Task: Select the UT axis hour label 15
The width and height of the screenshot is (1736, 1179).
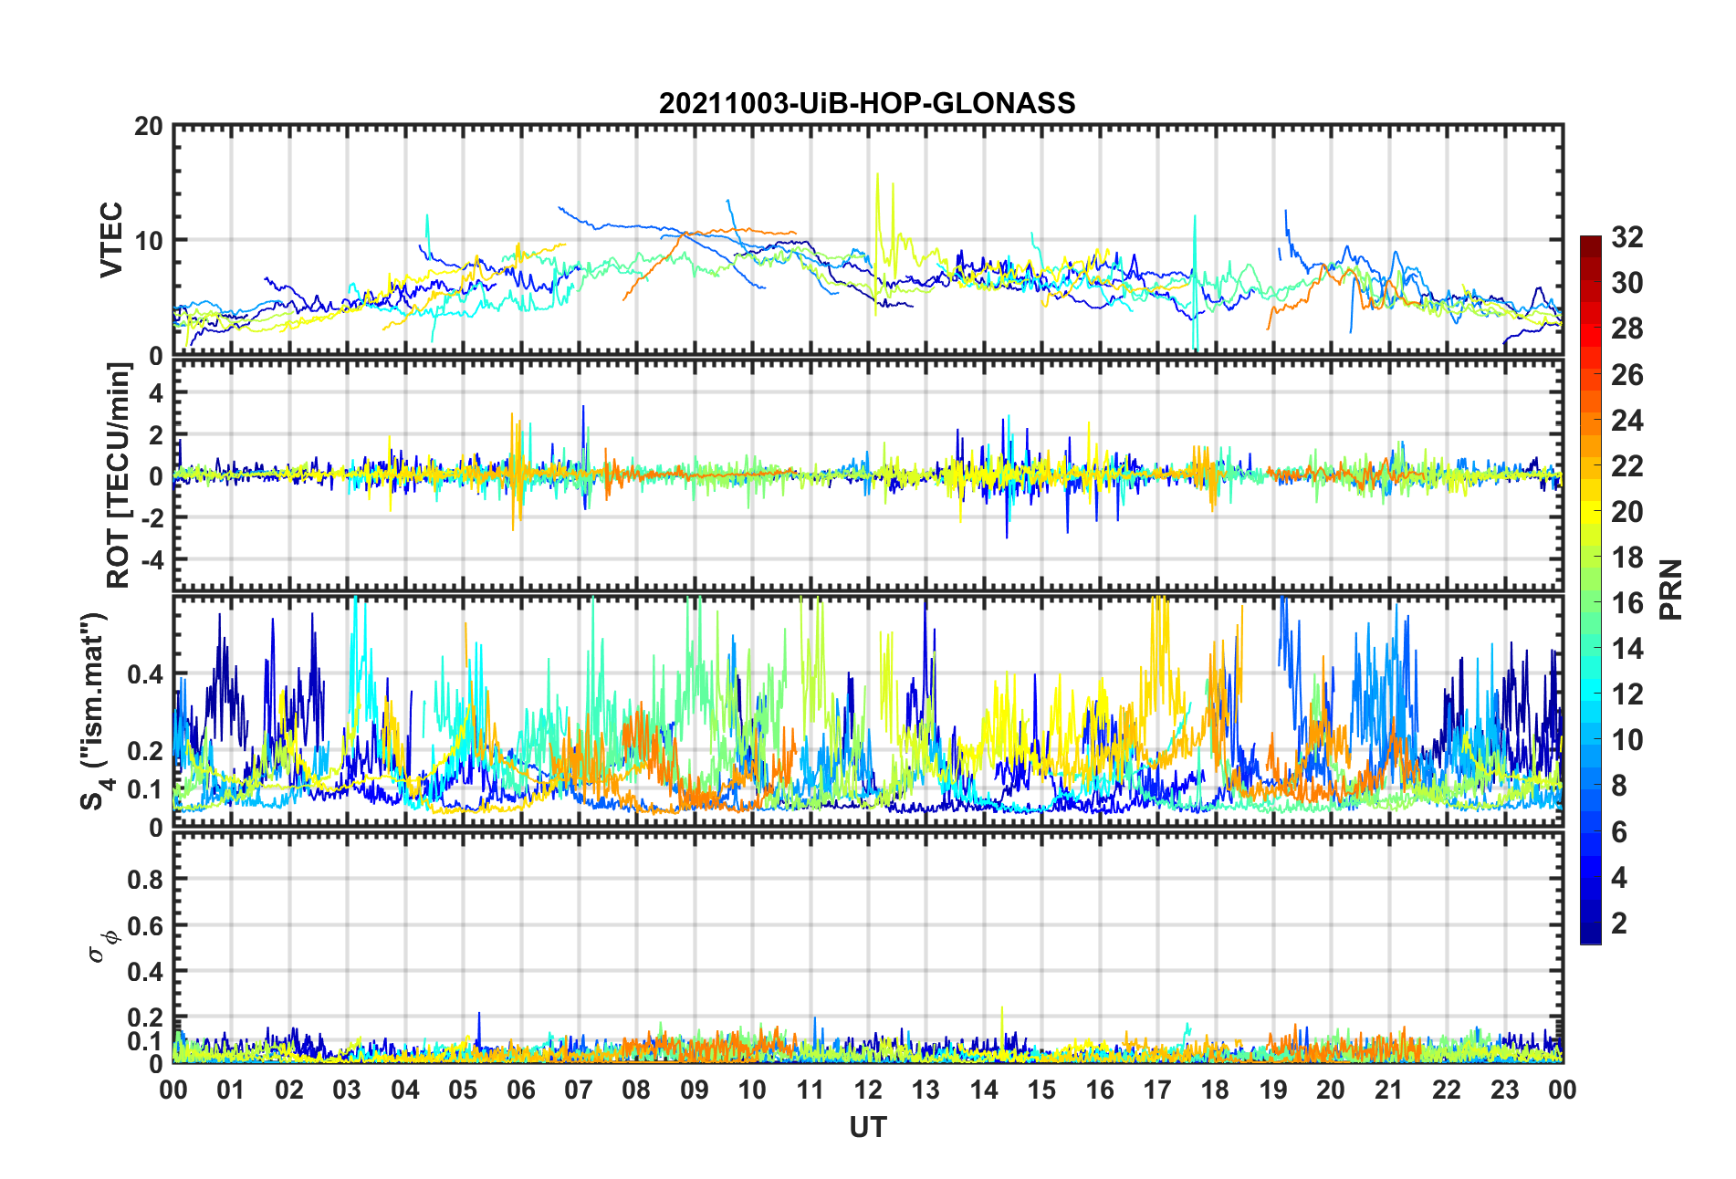Action: click(1041, 1090)
